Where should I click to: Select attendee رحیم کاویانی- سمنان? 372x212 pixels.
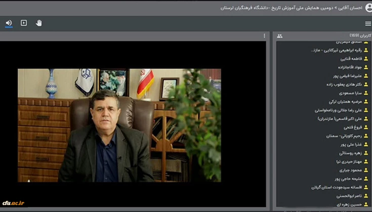point(344,136)
